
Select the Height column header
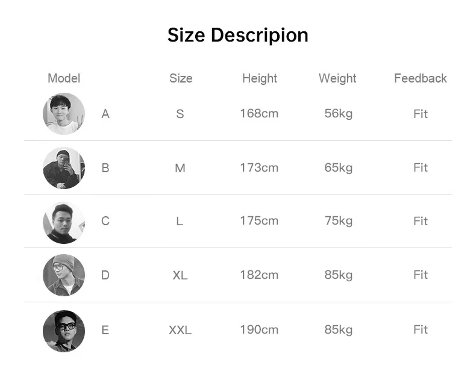260,78
